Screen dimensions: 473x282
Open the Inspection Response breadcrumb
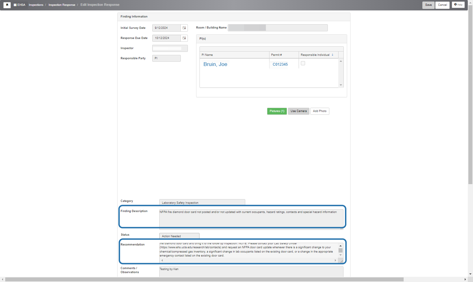[62, 5]
